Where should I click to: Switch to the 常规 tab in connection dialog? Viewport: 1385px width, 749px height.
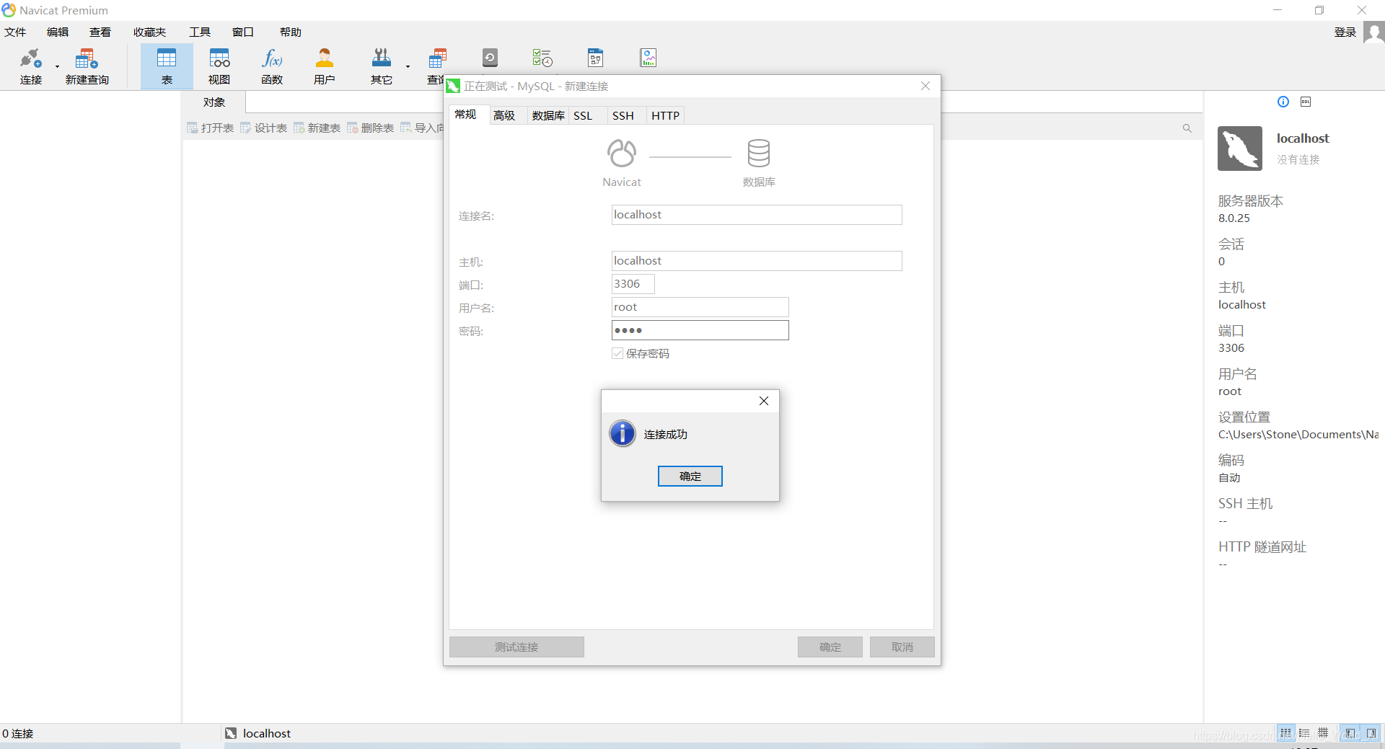[x=466, y=115]
